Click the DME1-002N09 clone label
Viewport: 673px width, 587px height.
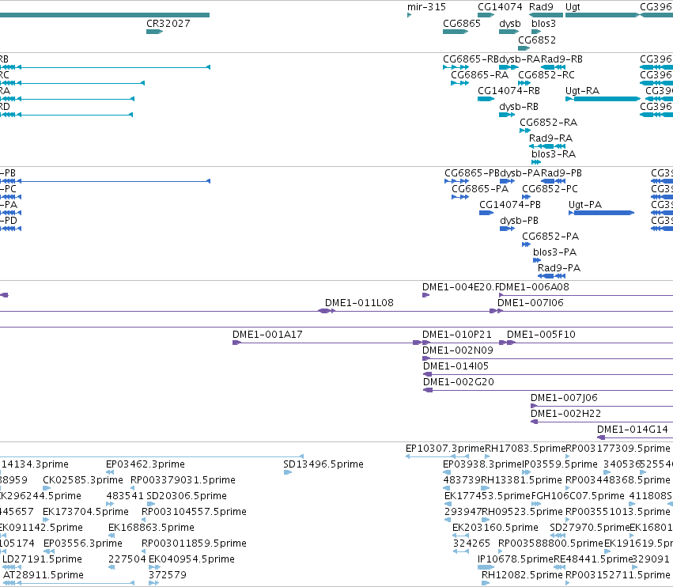click(x=458, y=350)
